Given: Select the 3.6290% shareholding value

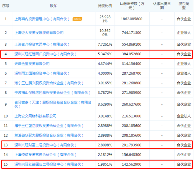Looking at the screenshot, I should pyautogui.click(x=105, y=104).
